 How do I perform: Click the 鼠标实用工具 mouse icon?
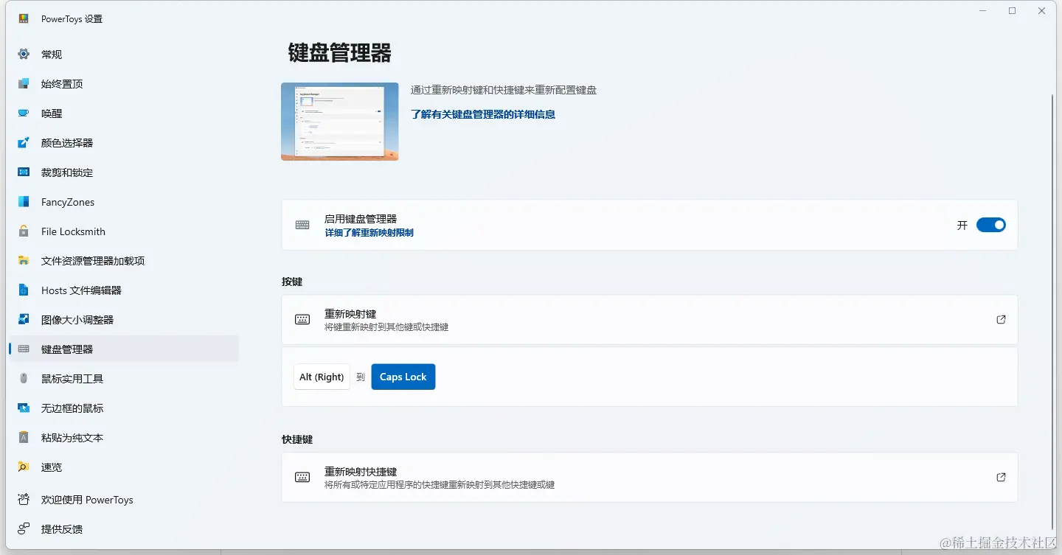click(24, 379)
